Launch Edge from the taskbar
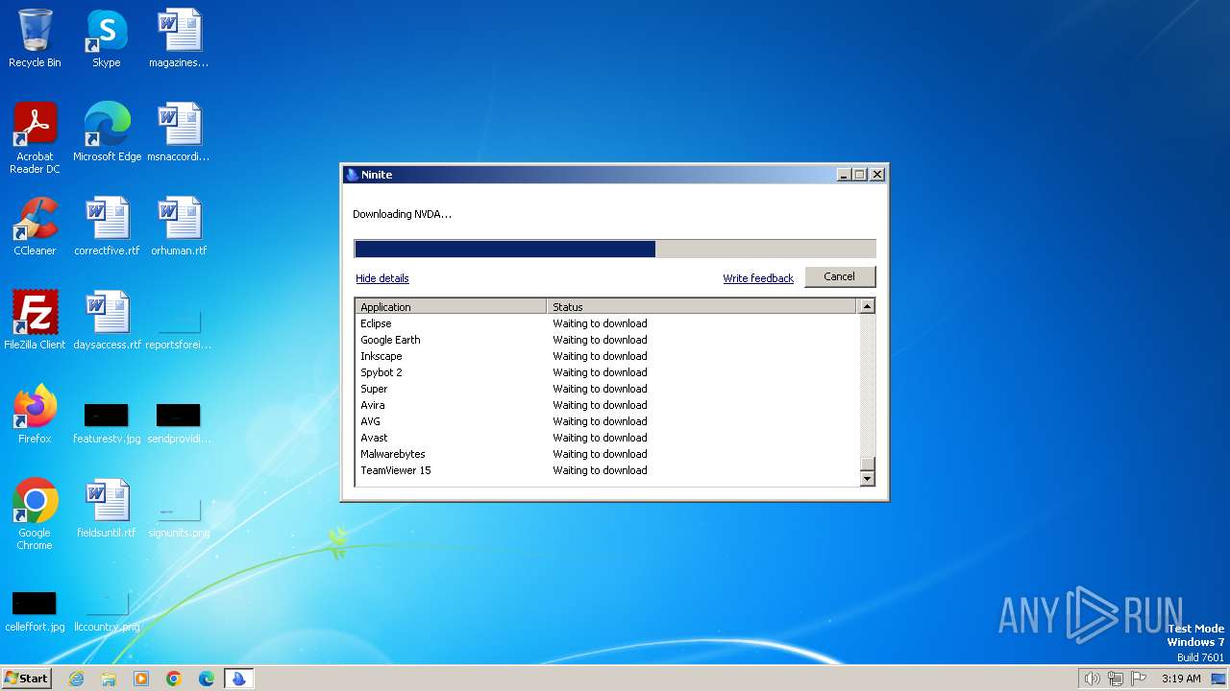 tap(207, 679)
